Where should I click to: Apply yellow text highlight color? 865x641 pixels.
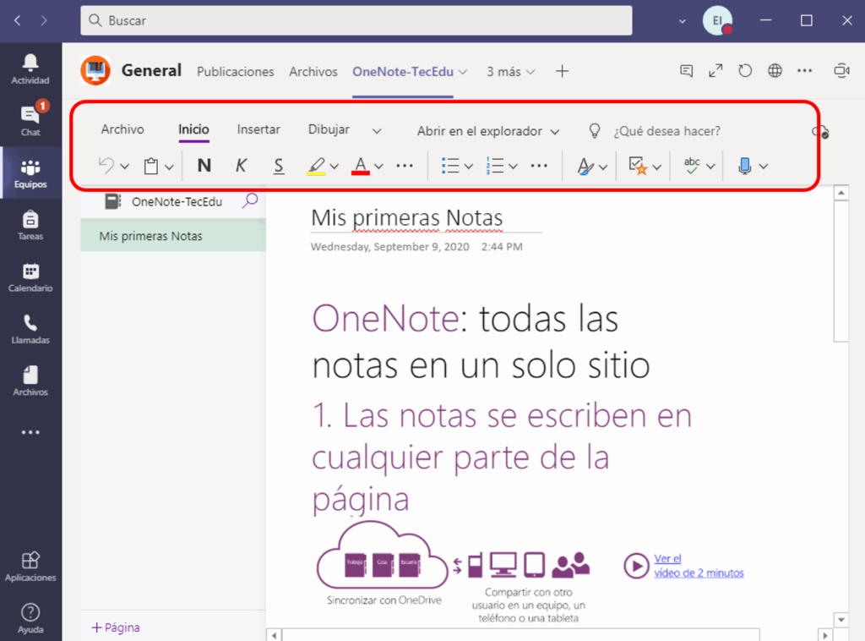click(316, 166)
